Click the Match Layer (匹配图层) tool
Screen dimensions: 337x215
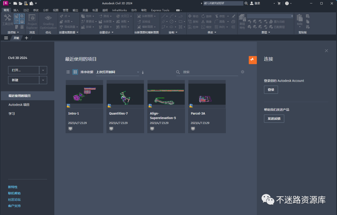[x=277, y=27]
